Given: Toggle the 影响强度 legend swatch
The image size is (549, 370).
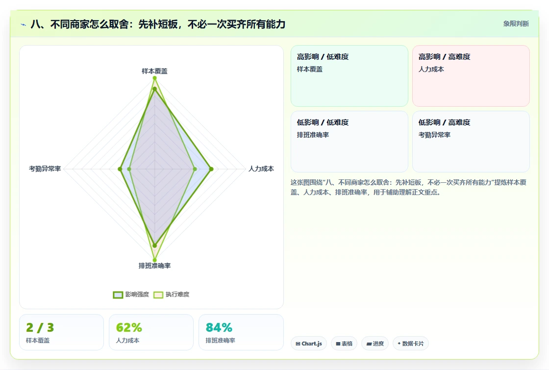Looking at the screenshot, I should 118,295.
